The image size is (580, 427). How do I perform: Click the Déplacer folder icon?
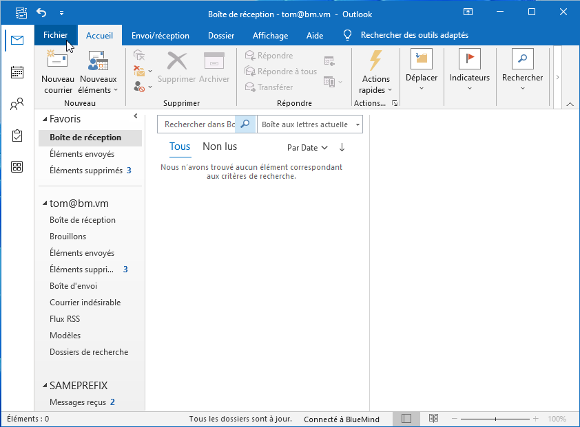click(x=421, y=59)
